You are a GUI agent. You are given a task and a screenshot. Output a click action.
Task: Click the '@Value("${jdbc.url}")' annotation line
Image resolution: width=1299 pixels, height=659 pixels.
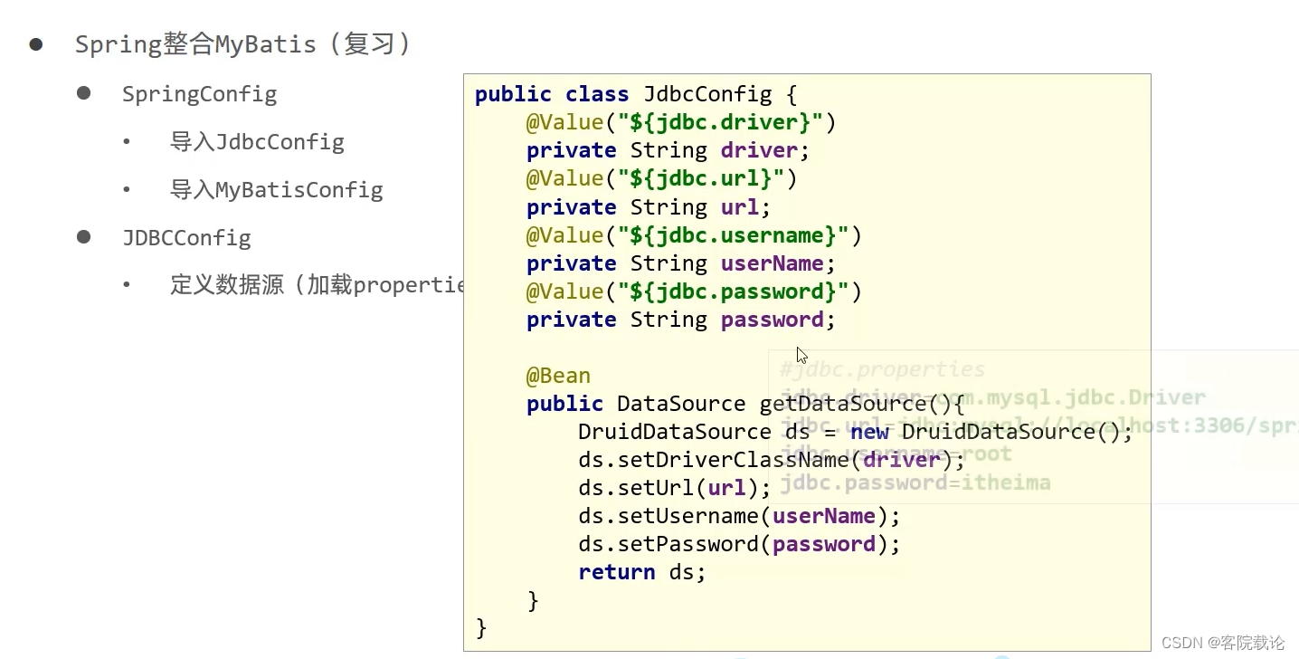[662, 178]
